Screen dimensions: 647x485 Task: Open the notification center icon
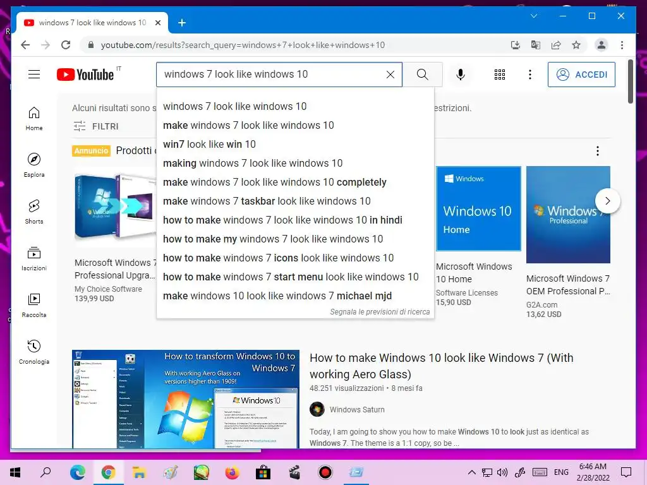[626, 472]
